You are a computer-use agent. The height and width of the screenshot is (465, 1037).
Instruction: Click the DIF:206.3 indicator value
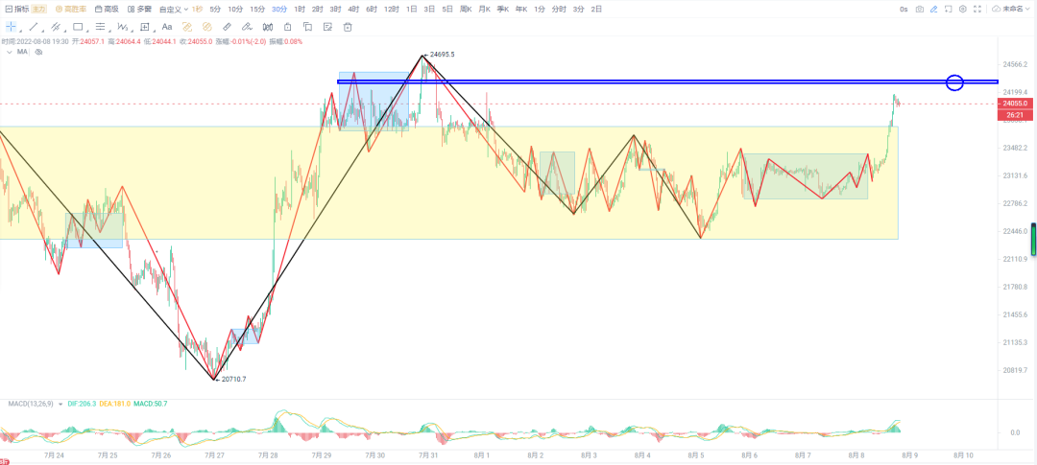[x=82, y=404]
